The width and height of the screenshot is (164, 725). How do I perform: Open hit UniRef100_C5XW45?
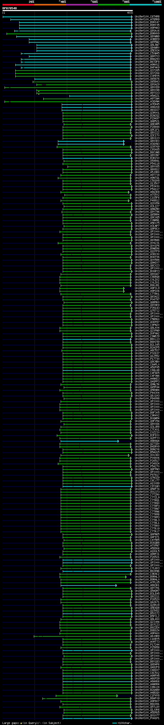147,53
